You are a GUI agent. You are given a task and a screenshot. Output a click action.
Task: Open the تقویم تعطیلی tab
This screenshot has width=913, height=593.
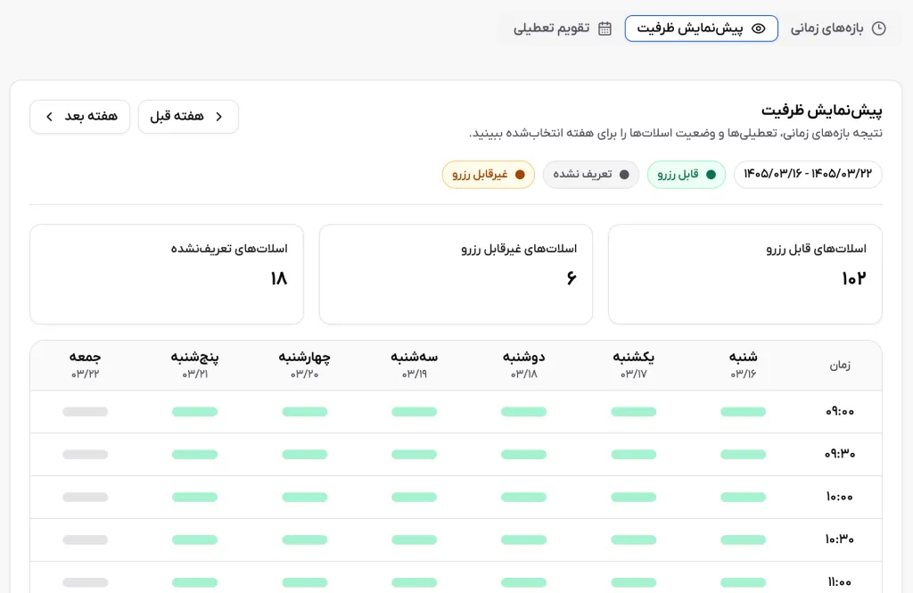click(x=562, y=29)
